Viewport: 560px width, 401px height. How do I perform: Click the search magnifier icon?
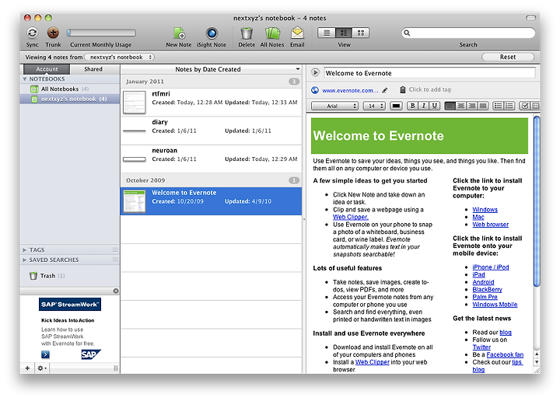coord(407,33)
